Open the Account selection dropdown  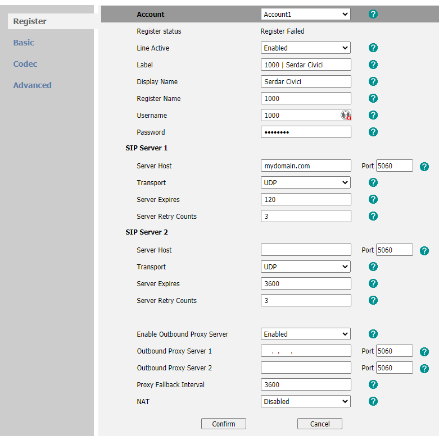coord(305,14)
